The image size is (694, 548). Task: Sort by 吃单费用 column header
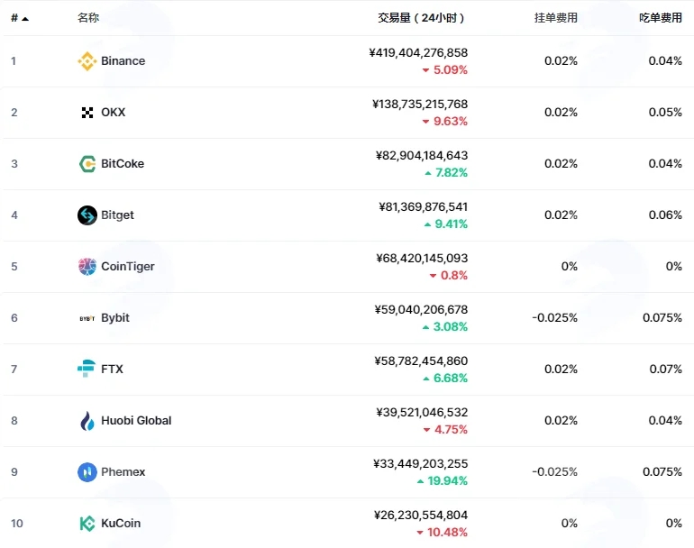pyautogui.click(x=661, y=18)
